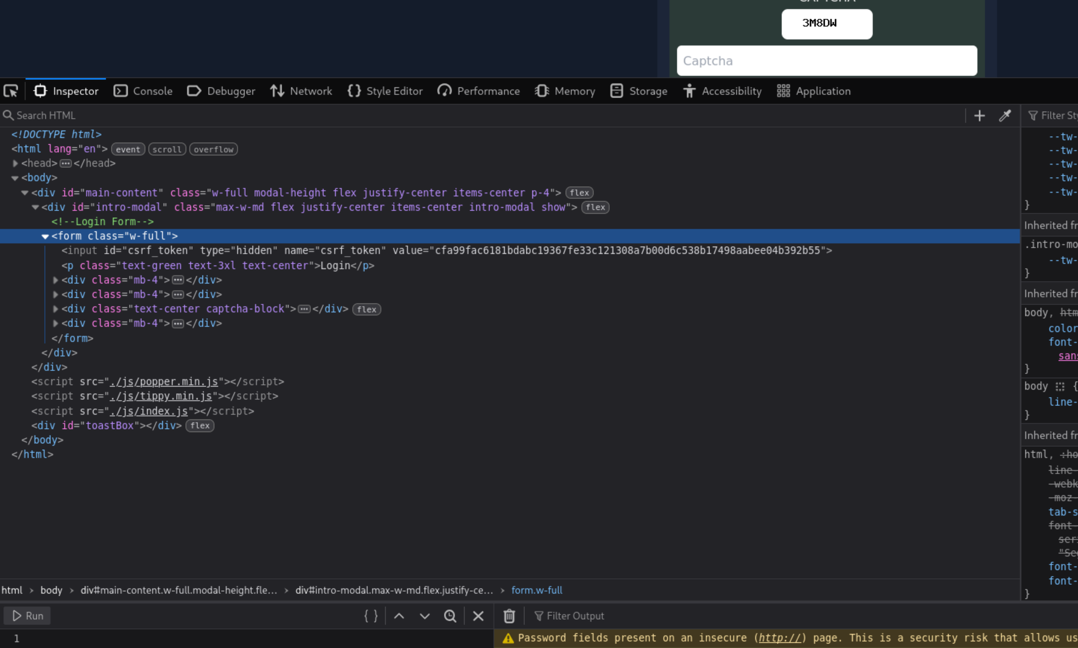This screenshot has height=648, width=1078.
Task: Open the Performance tab
Action: (479, 91)
